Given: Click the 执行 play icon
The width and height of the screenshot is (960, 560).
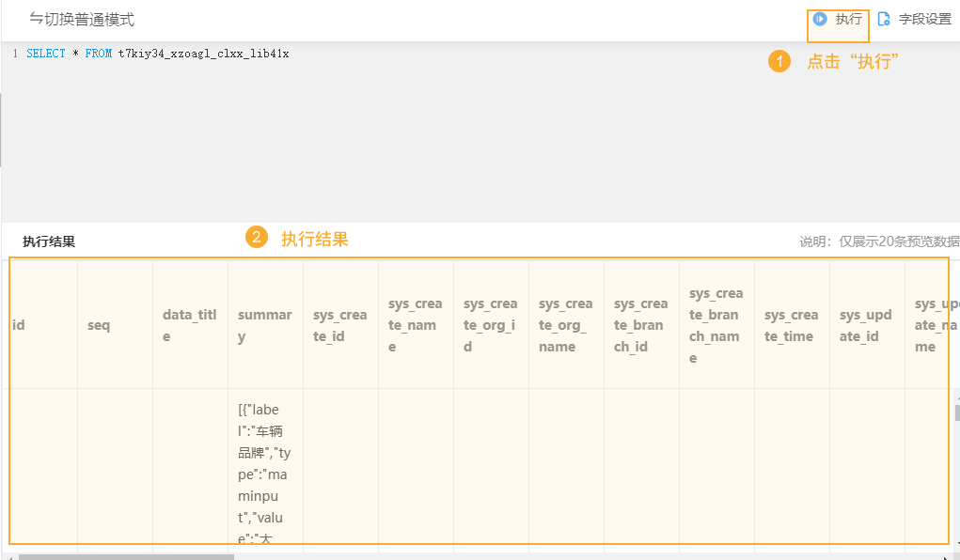Looking at the screenshot, I should pos(820,19).
